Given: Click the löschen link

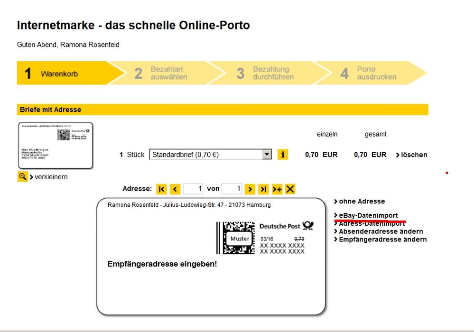Looking at the screenshot, I should (x=414, y=155).
